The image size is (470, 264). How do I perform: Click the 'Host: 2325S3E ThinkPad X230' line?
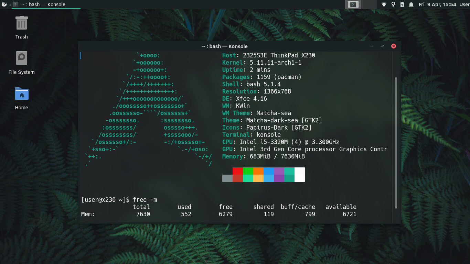(269, 55)
